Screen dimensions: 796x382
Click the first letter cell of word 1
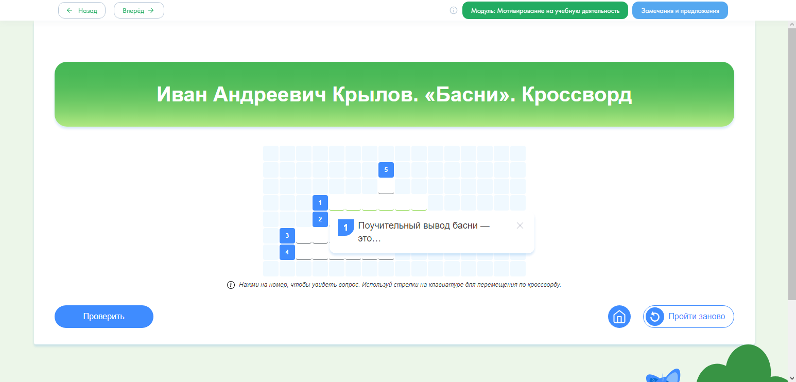(x=336, y=203)
